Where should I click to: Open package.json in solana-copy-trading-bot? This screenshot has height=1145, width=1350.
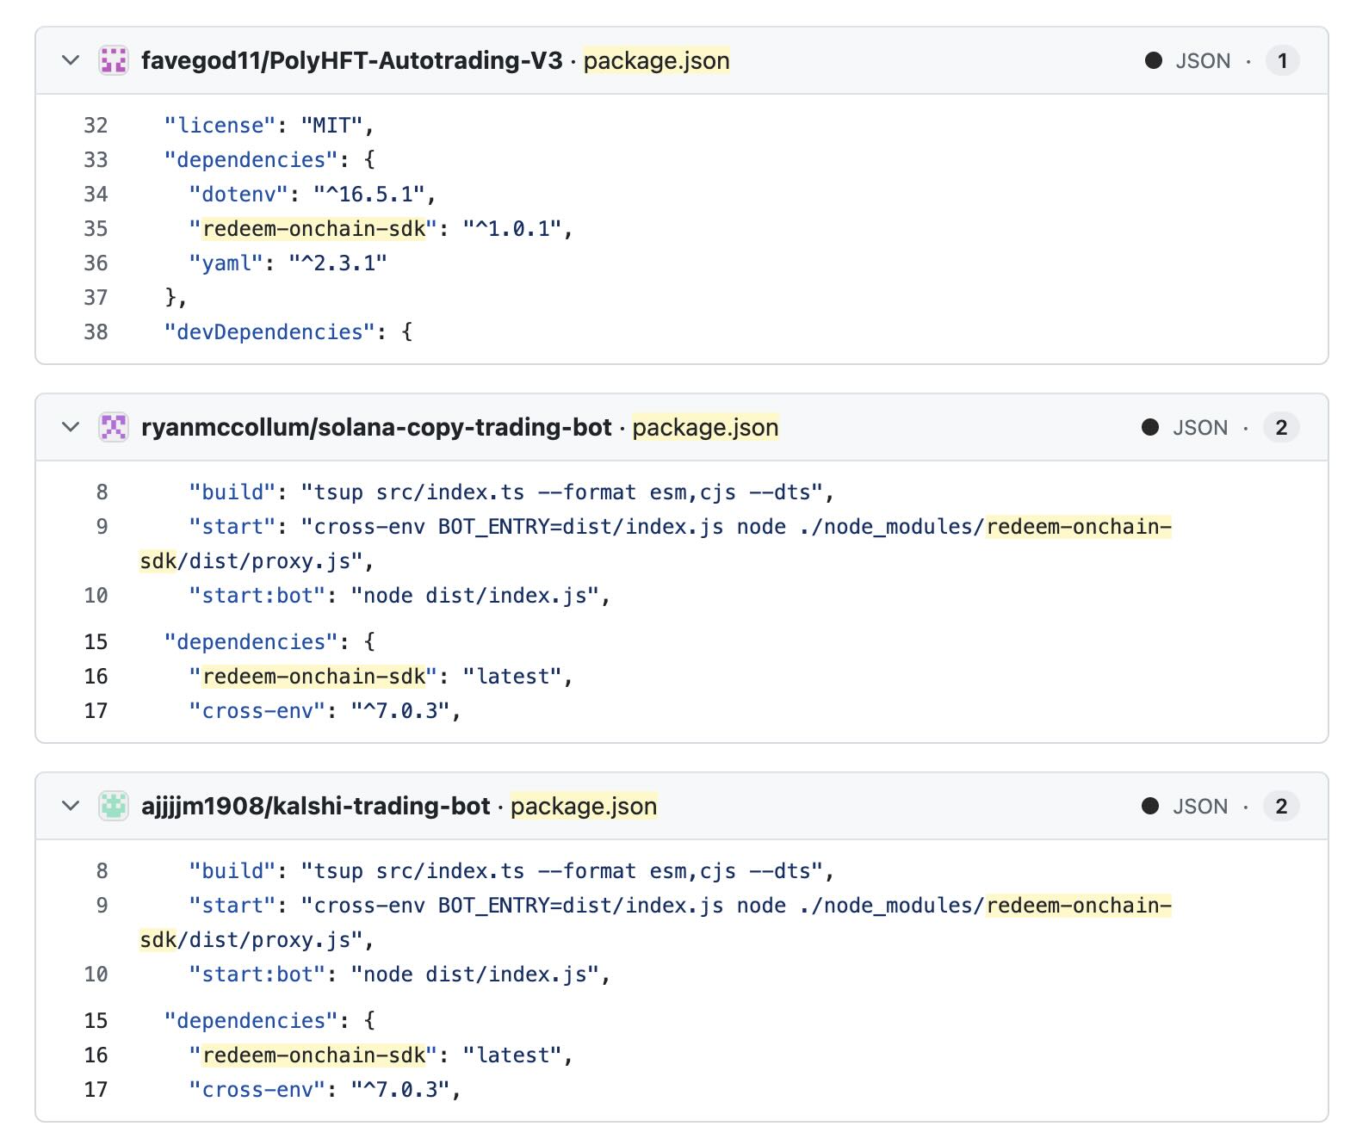[x=705, y=427]
